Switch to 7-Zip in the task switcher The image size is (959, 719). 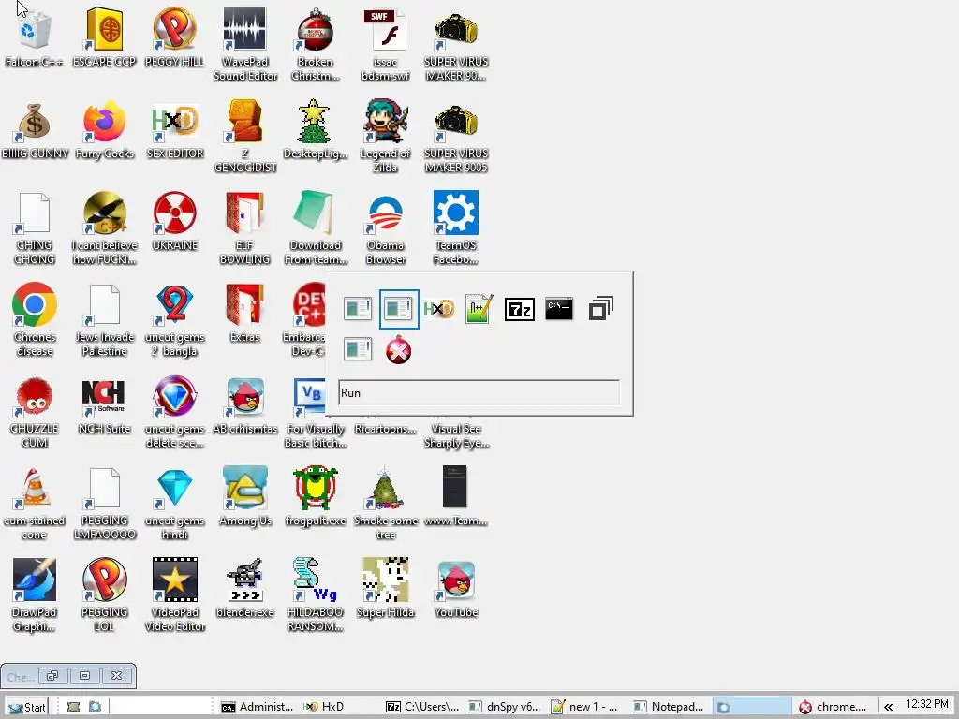(519, 309)
